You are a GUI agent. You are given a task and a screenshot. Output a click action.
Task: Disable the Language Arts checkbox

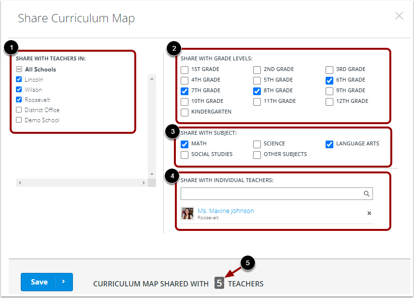[x=329, y=144]
